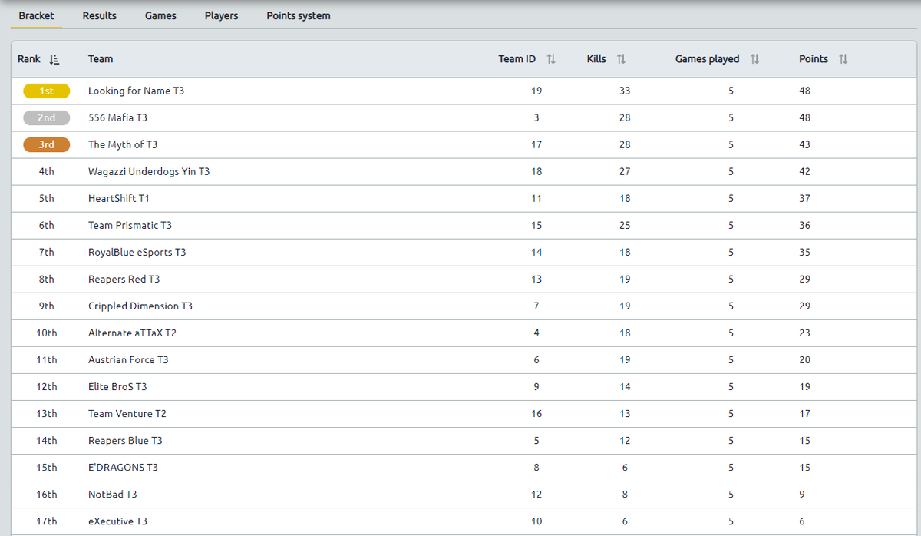Click the 4th rank cell
Screen dimensions: 921x536
[47, 171]
